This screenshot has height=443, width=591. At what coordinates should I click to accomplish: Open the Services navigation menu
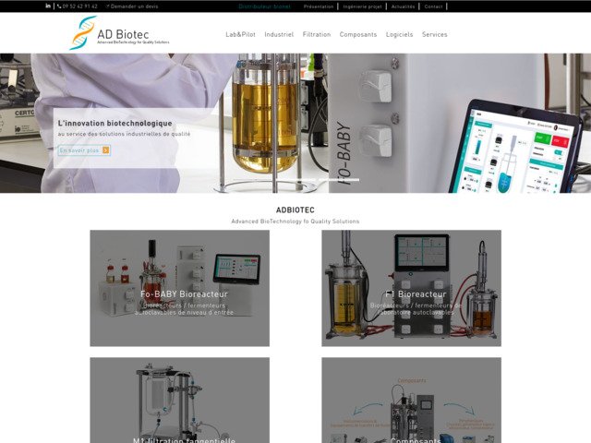click(x=435, y=34)
